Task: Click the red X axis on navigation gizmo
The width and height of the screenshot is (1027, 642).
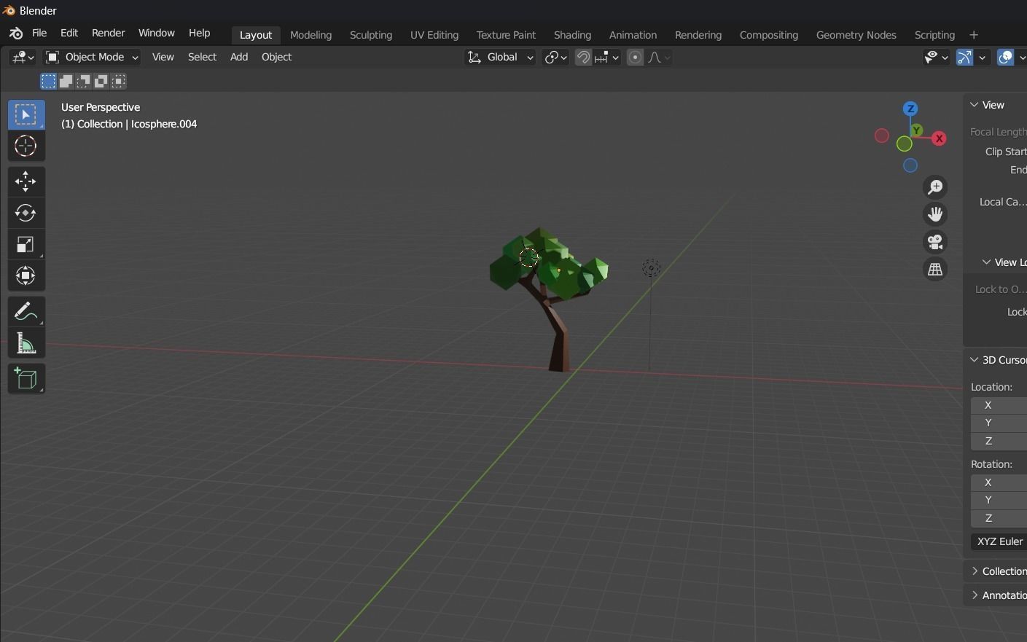Action: point(940,138)
